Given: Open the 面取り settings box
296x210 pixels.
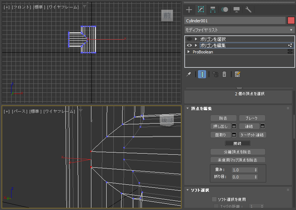Looking at the screenshot, I should click(x=234, y=135).
